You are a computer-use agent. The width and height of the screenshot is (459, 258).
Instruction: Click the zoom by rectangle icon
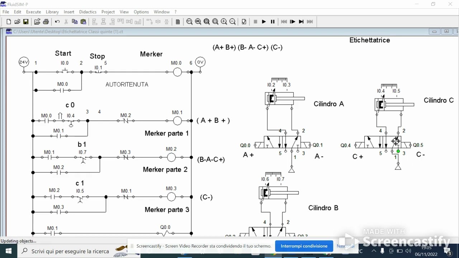215,22
